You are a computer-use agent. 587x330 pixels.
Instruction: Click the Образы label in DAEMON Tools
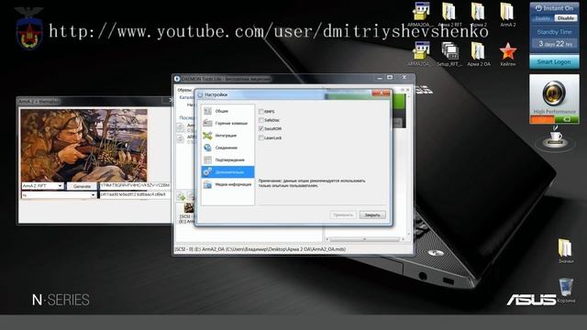(184, 90)
